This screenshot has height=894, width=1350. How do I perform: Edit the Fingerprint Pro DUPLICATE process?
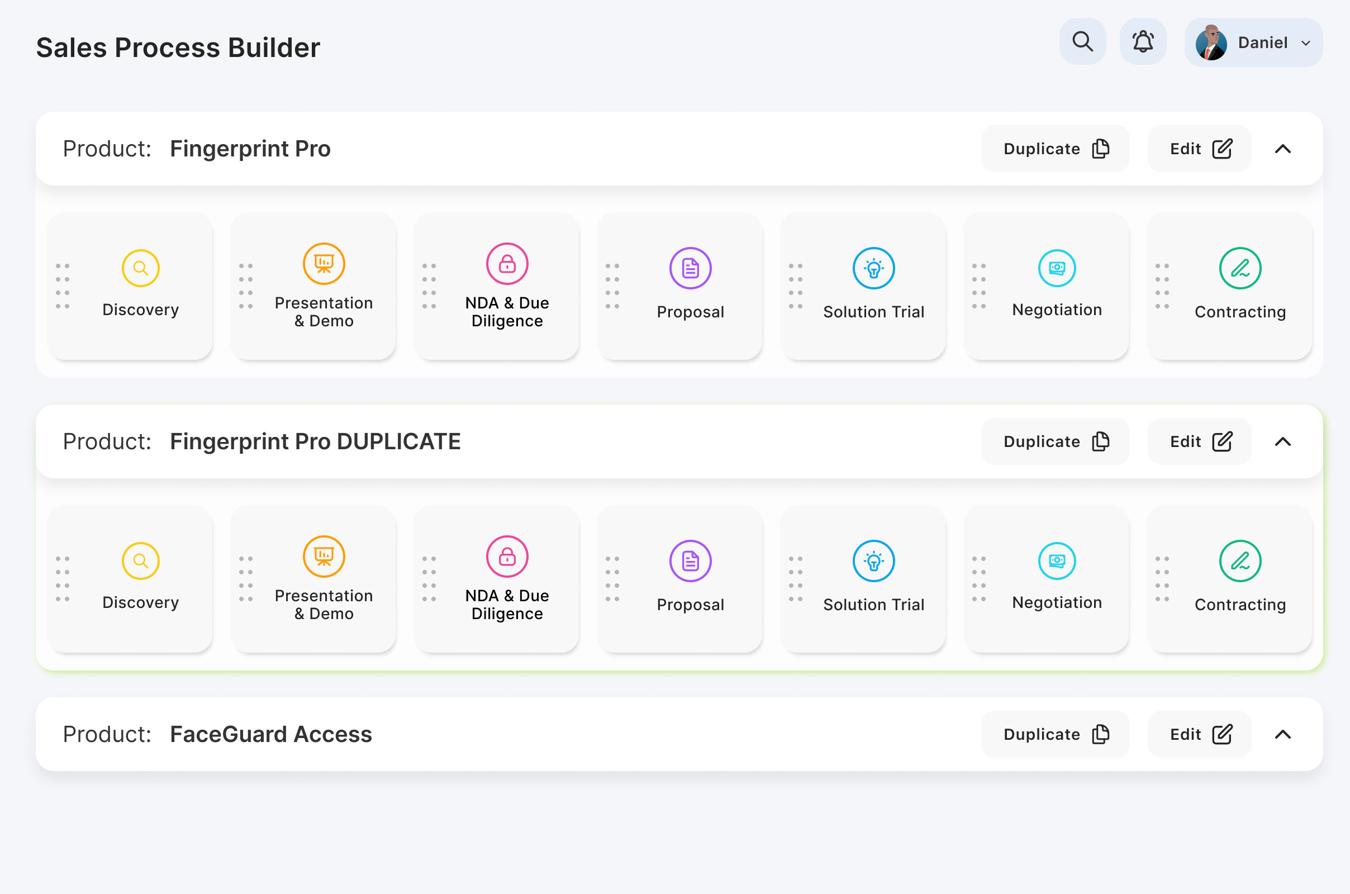click(1200, 442)
